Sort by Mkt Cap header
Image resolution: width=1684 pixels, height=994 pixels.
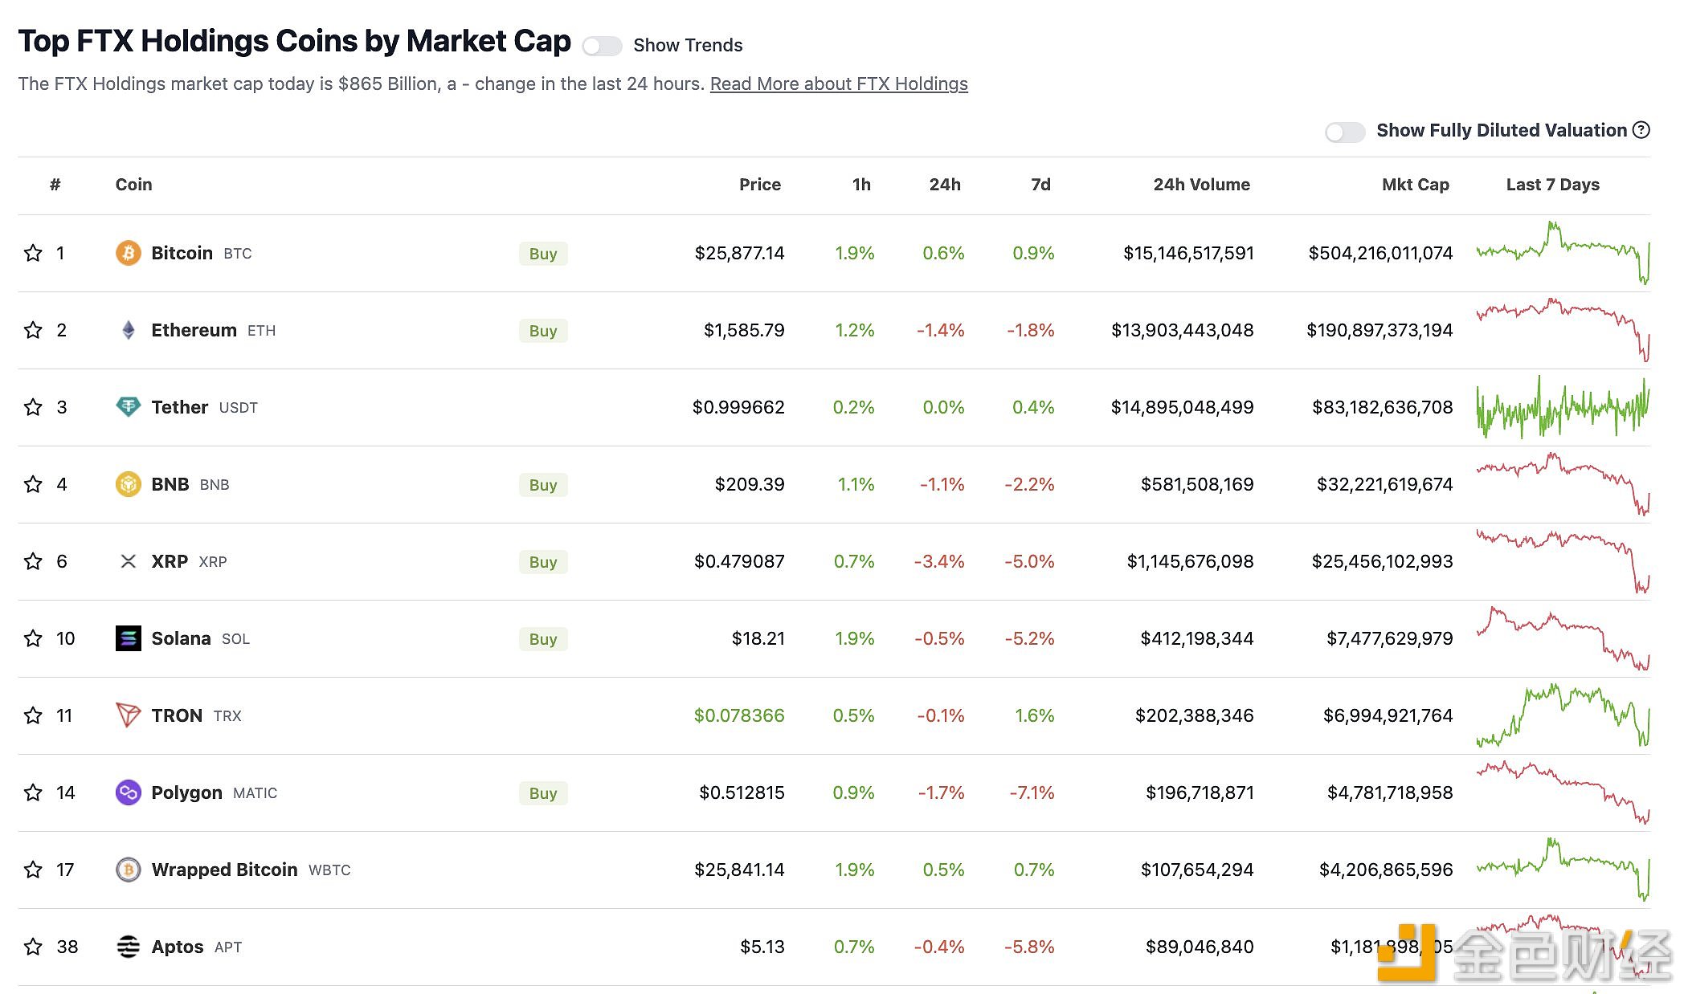1415,185
